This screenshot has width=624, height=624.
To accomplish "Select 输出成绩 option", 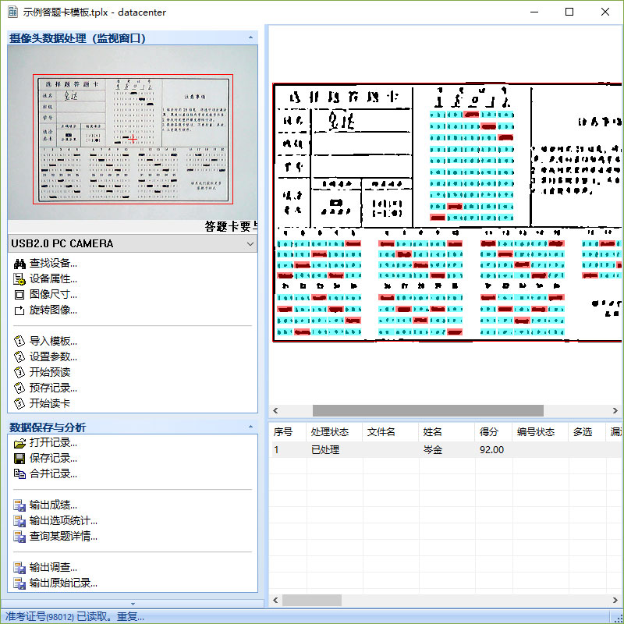I will coord(53,505).
